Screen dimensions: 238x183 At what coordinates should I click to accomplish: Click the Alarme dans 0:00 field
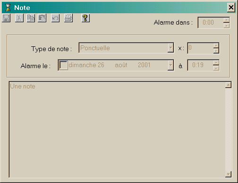click(x=211, y=23)
